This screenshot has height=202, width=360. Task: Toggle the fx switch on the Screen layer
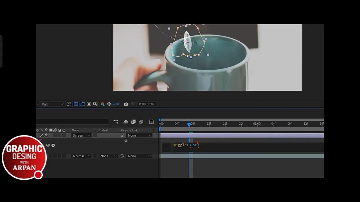[x=46, y=135]
